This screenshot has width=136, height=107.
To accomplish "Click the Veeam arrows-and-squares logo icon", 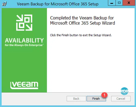I will [24, 23].
